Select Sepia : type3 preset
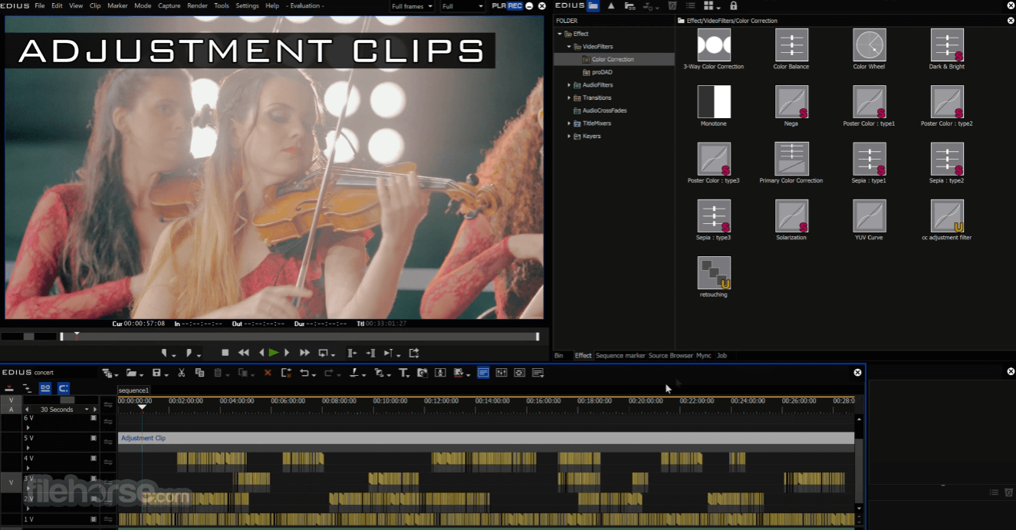The height and width of the screenshot is (530, 1016). 714,216
